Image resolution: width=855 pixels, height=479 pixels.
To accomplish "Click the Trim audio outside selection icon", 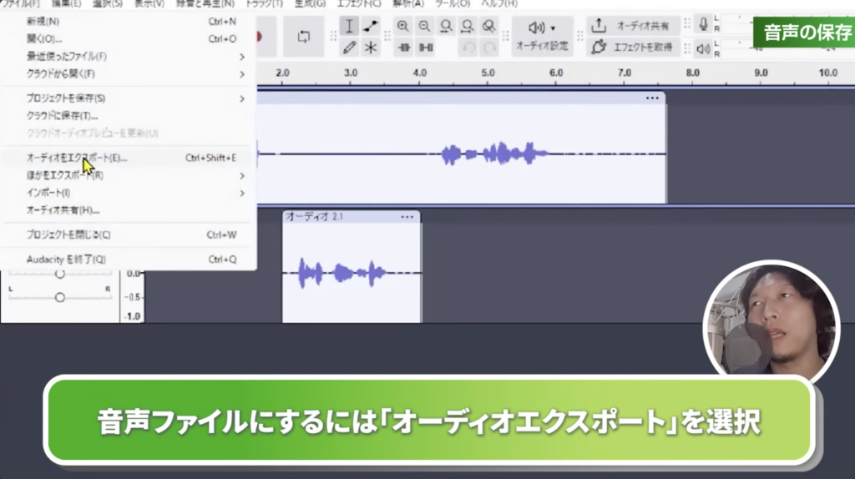I will point(403,48).
